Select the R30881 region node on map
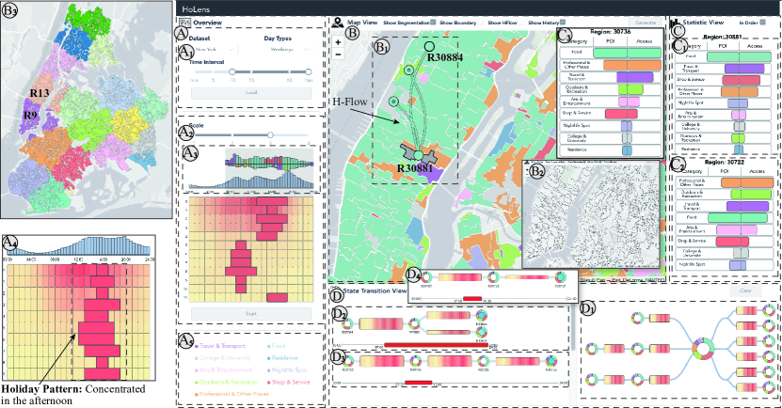 pyautogui.click(x=419, y=155)
